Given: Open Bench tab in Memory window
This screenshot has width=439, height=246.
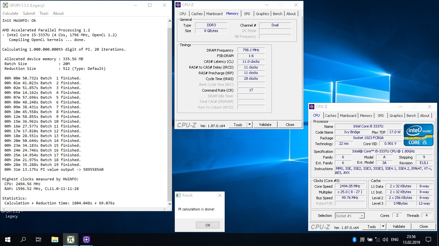Looking at the screenshot, I should (x=278, y=14).
